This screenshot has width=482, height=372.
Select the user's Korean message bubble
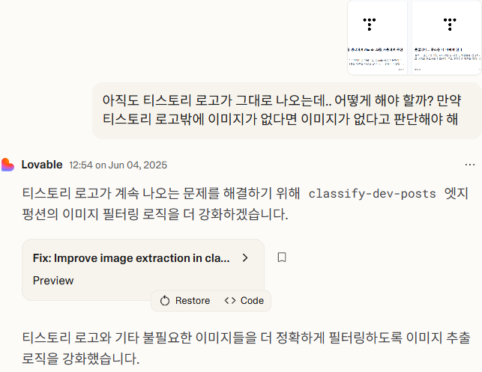pyautogui.click(x=287, y=111)
